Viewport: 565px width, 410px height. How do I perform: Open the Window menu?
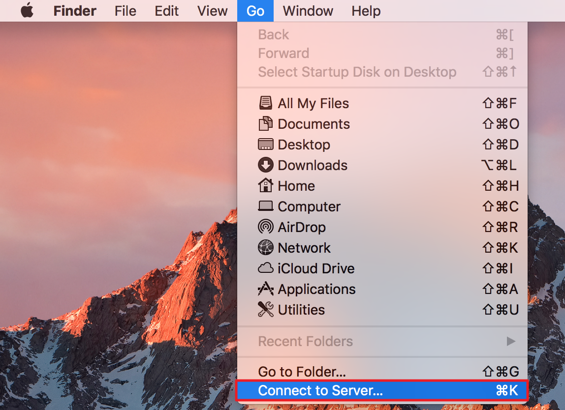point(308,11)
